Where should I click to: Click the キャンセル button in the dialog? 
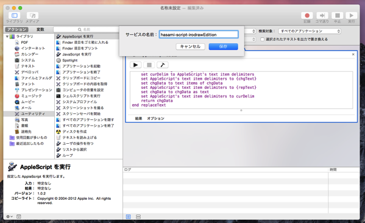point(190,46)
